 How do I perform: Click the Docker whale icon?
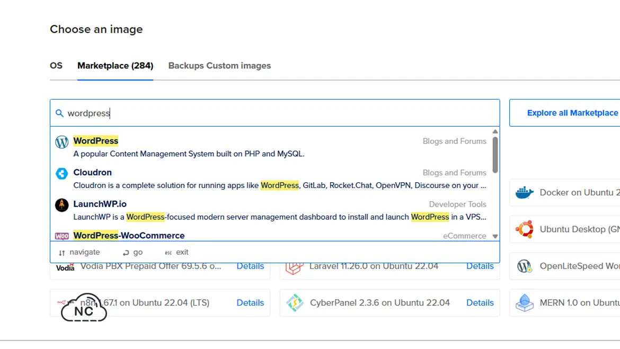pos(525,192)
